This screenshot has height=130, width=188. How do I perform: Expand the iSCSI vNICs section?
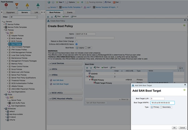[65, 93]
